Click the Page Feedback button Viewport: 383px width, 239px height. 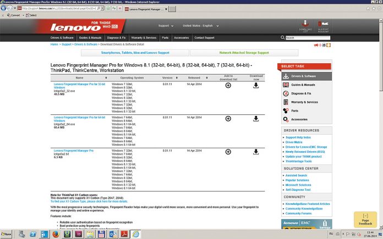tap(365, 222)
